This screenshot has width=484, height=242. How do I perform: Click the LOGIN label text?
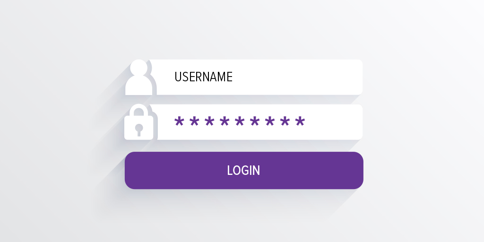click(243, 170)
